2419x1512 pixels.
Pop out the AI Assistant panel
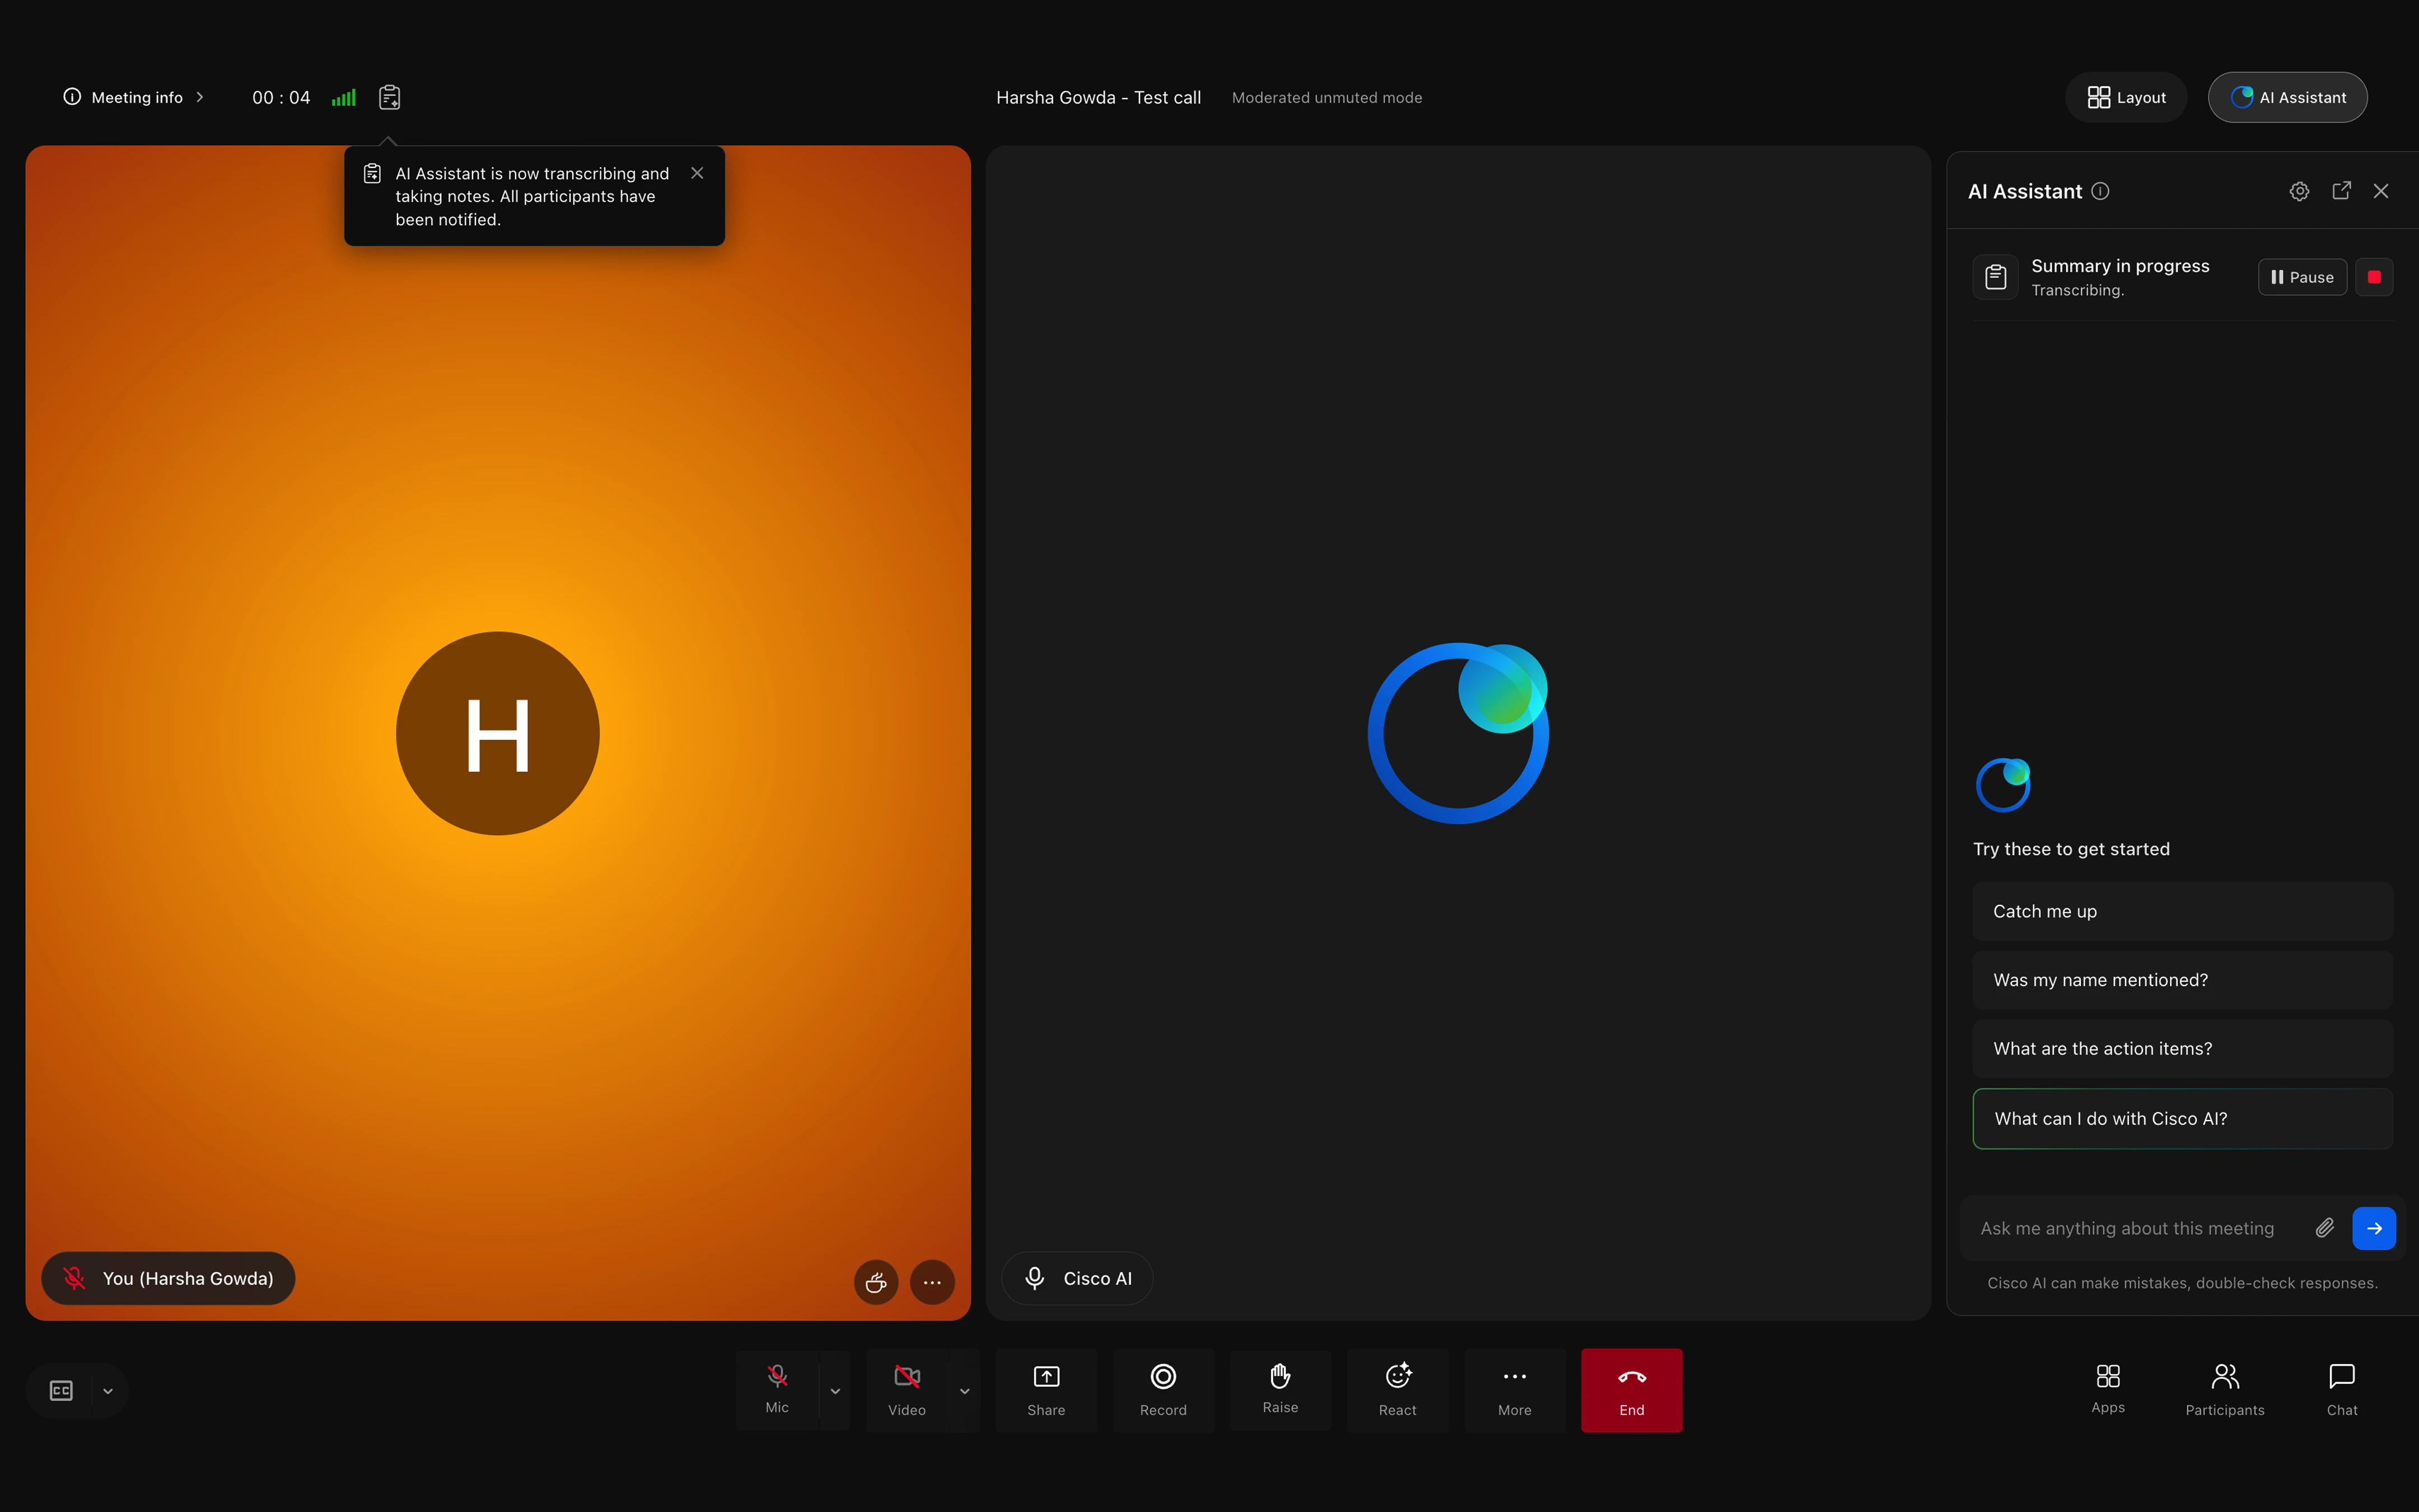coord(2341,191)
